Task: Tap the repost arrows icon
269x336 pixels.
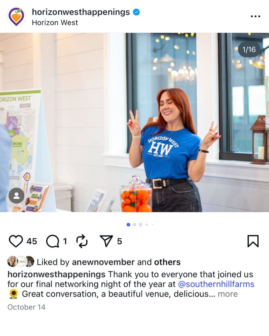Action: pyautogui.click(x=82, y=241)
